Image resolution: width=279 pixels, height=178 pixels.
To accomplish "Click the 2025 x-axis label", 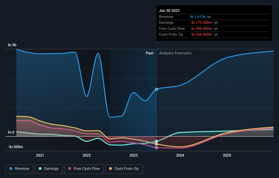I will click(227, 155).
